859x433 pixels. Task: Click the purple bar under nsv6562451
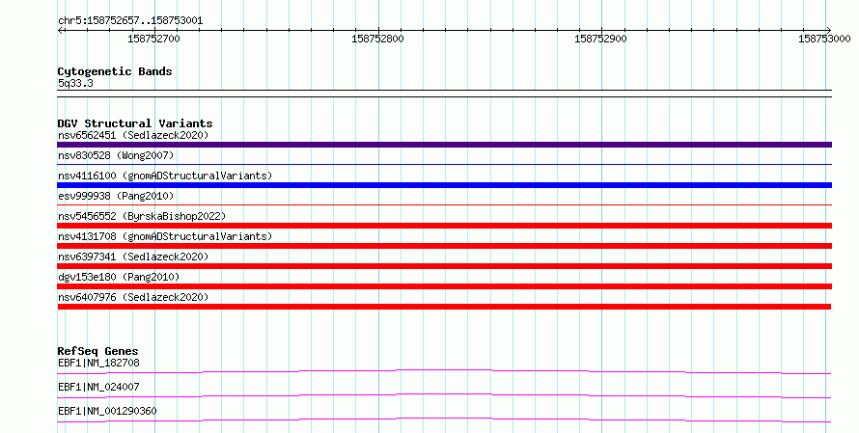444,145
